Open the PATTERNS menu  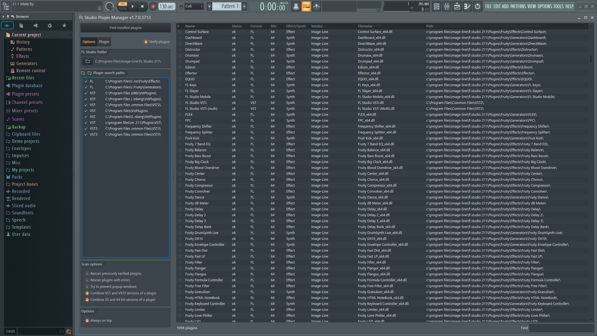518,6
